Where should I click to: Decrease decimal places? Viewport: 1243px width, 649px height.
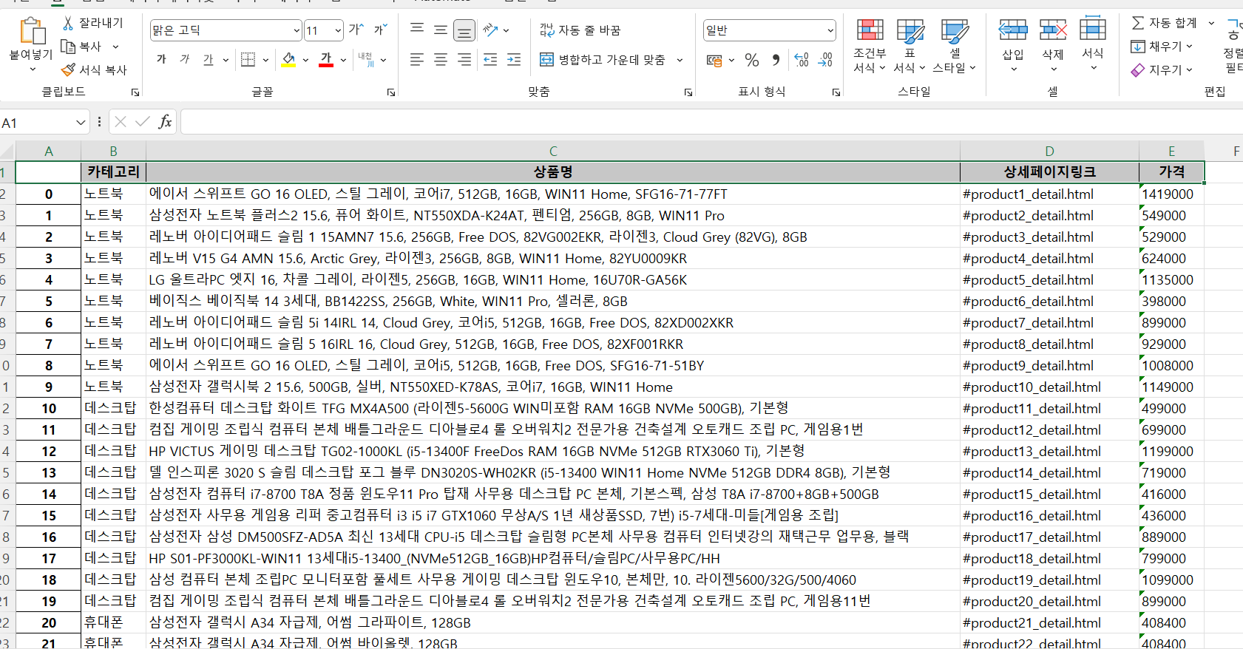click(825, 60)
